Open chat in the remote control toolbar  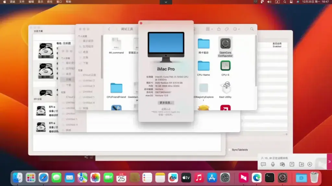(263, 164)
